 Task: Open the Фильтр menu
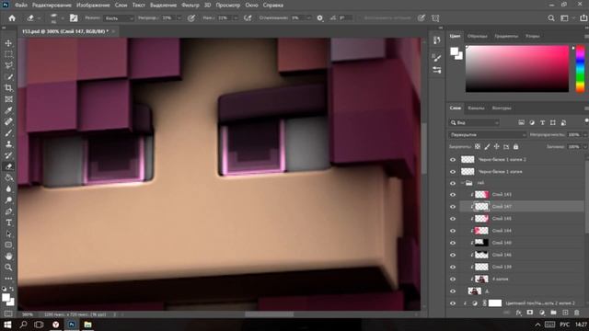click(191, 6)
